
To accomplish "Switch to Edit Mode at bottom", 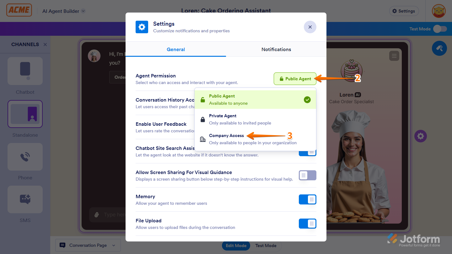I will pos(236,246).
